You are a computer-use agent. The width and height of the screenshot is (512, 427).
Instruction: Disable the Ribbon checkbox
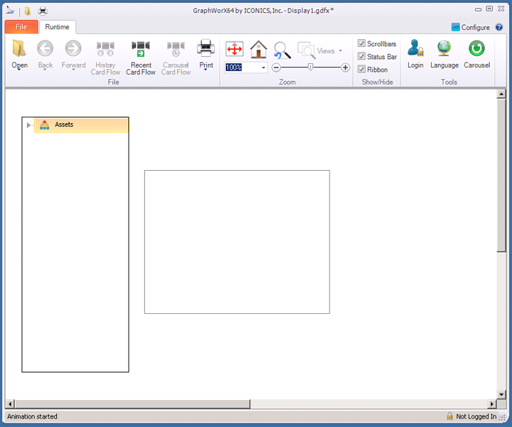362,69
